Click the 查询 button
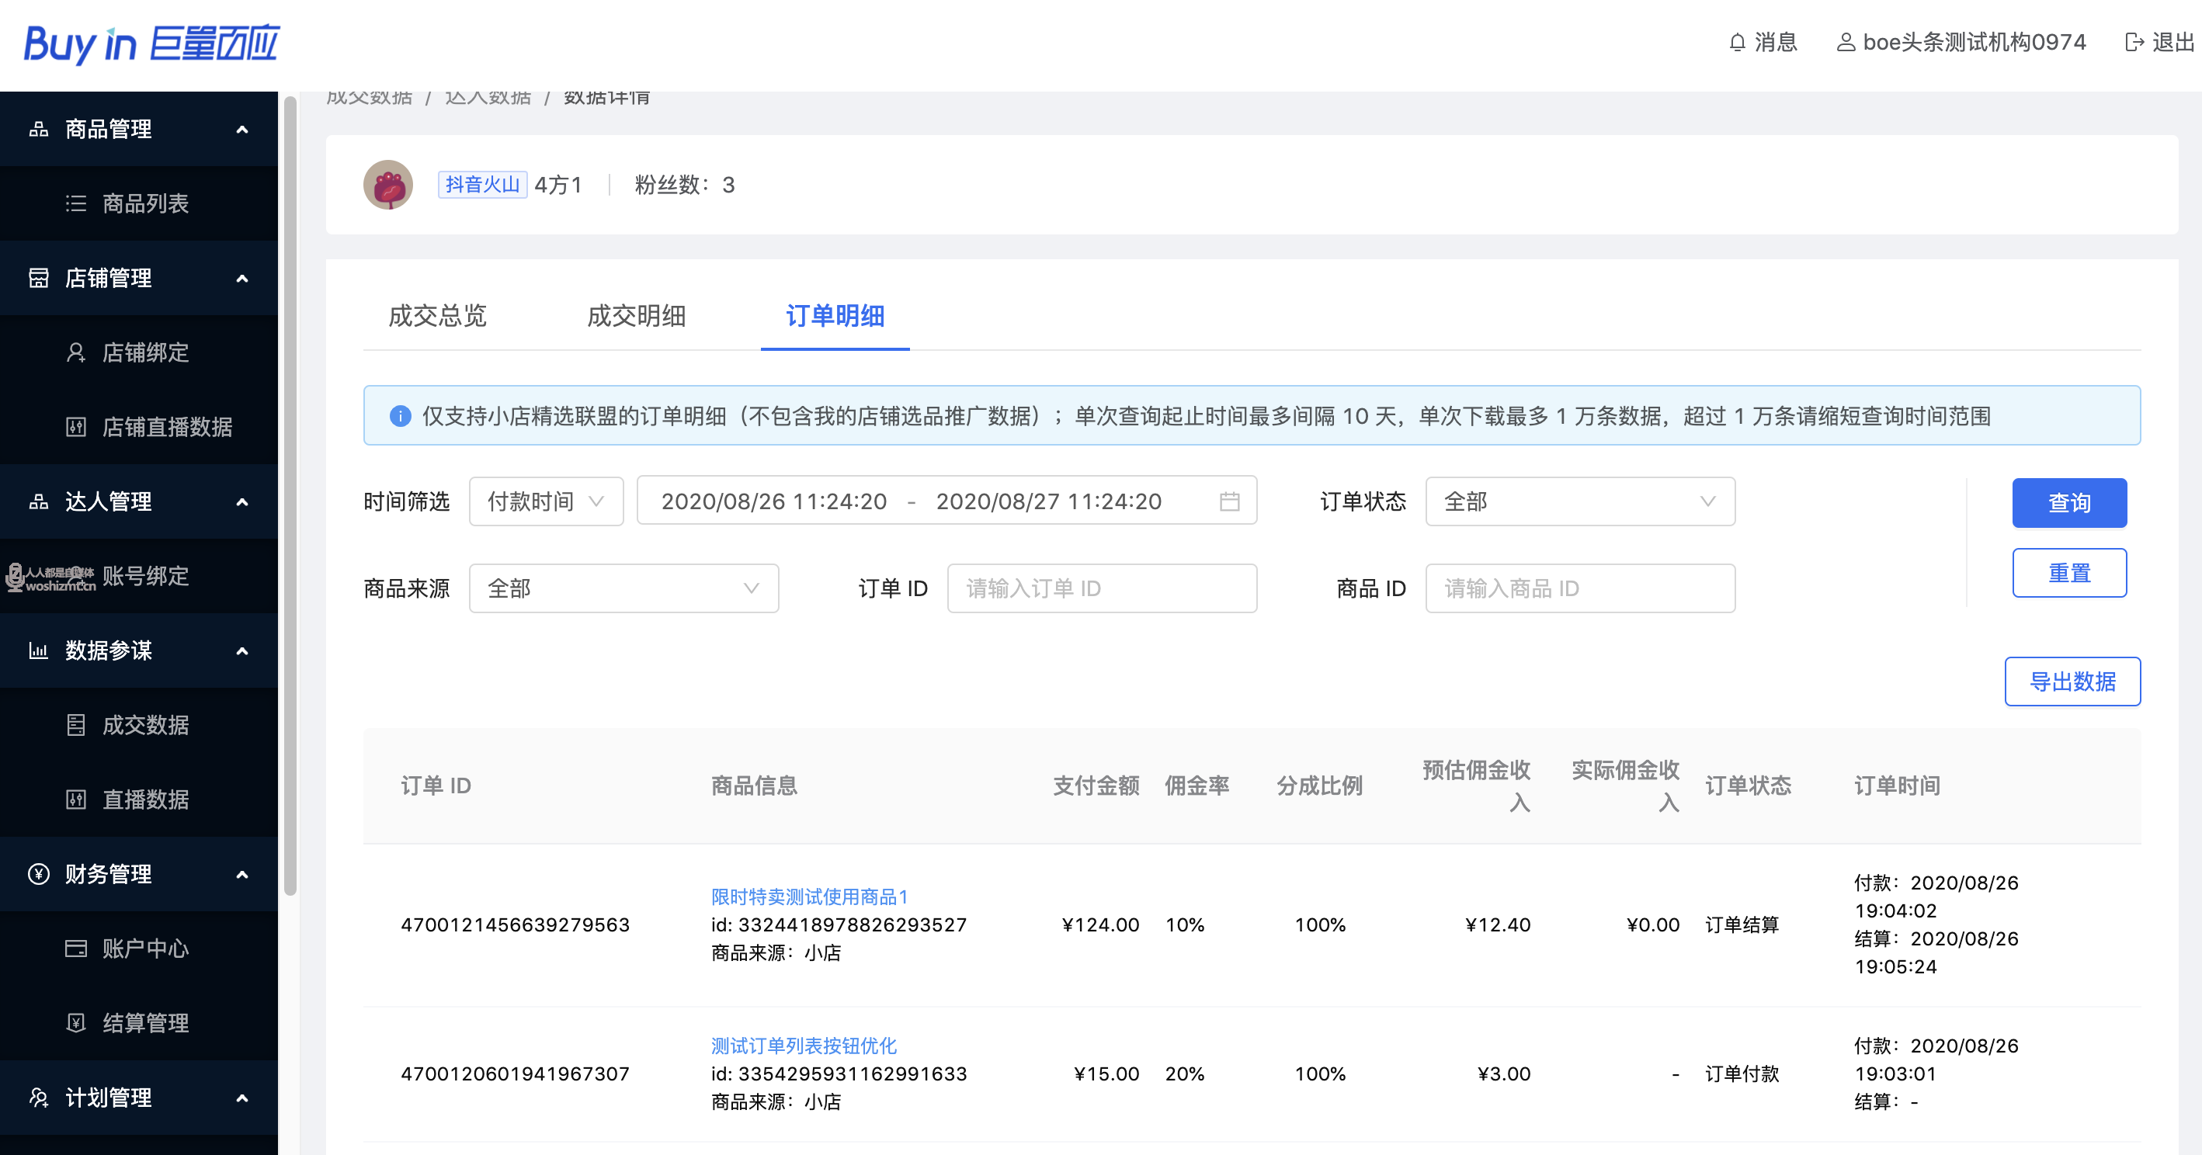Screen dimensions: 2202x1155 coord(2069,502)
